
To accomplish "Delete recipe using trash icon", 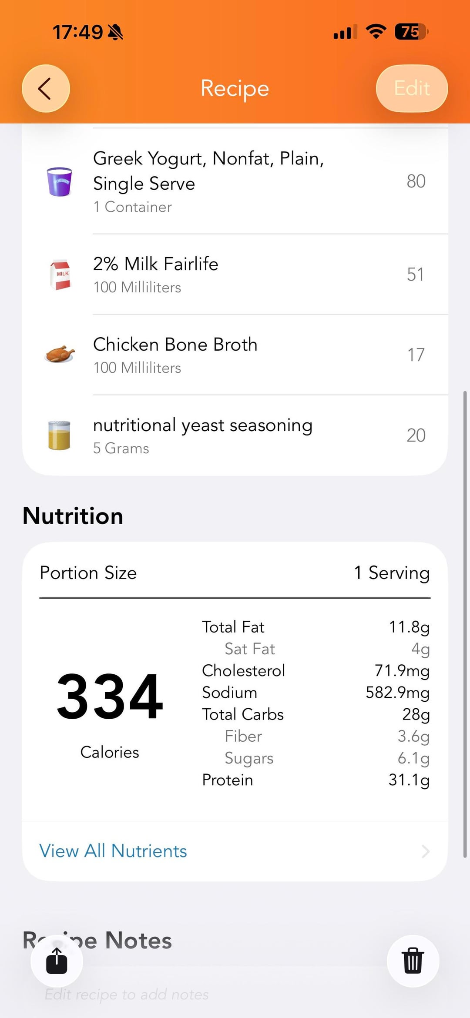I will tap(413, 961).
